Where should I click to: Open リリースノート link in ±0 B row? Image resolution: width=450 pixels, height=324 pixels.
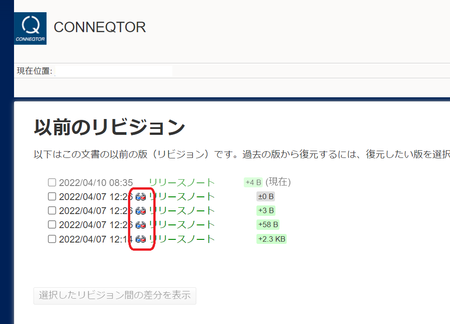click(182, 197)
